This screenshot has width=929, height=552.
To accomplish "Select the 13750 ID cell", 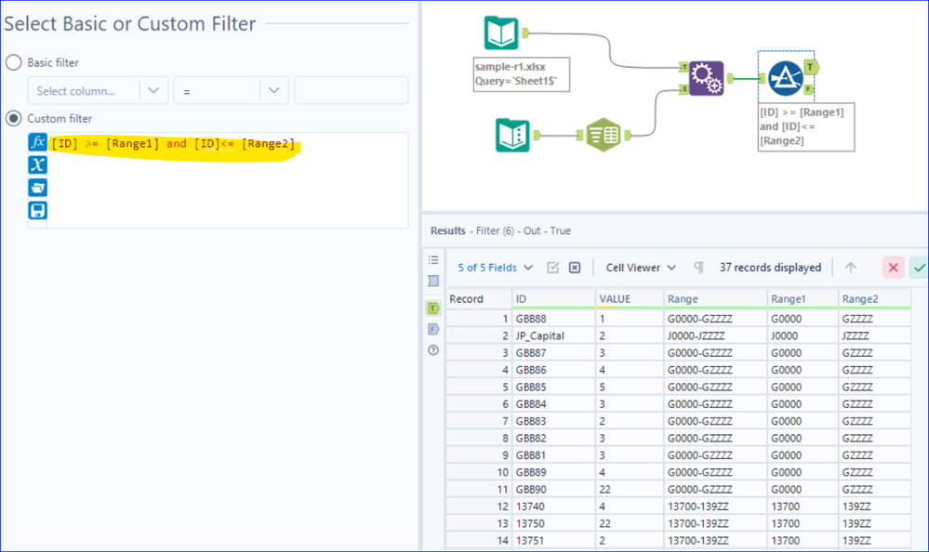I will coord(553,523).
